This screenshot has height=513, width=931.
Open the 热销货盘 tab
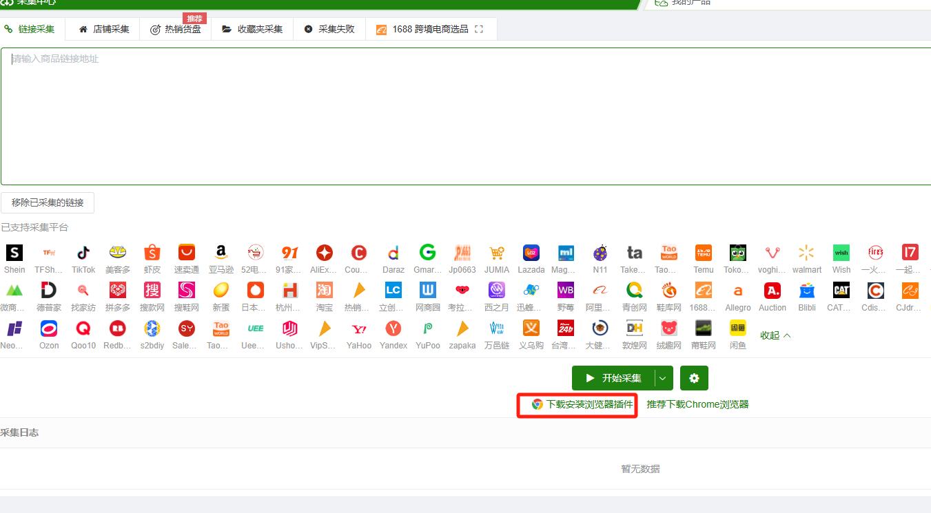coord(176,30)
